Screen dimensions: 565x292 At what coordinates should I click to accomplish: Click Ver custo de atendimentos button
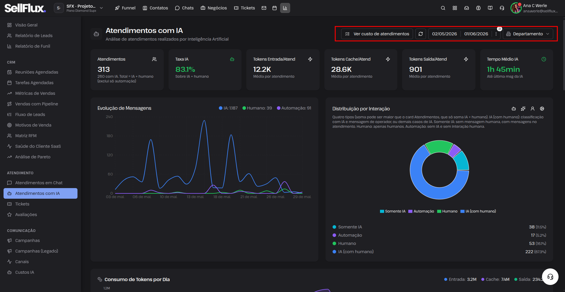(377, 34)
